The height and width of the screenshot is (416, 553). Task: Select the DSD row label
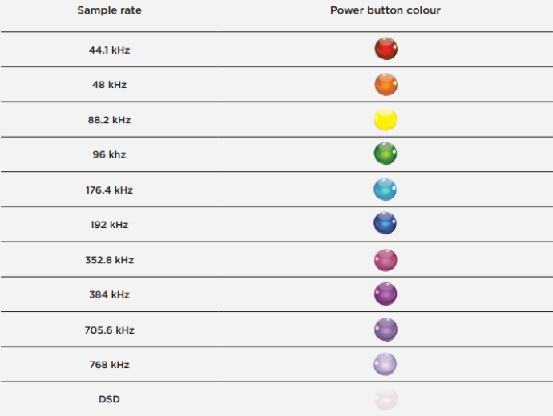click(x=109, y=399)
